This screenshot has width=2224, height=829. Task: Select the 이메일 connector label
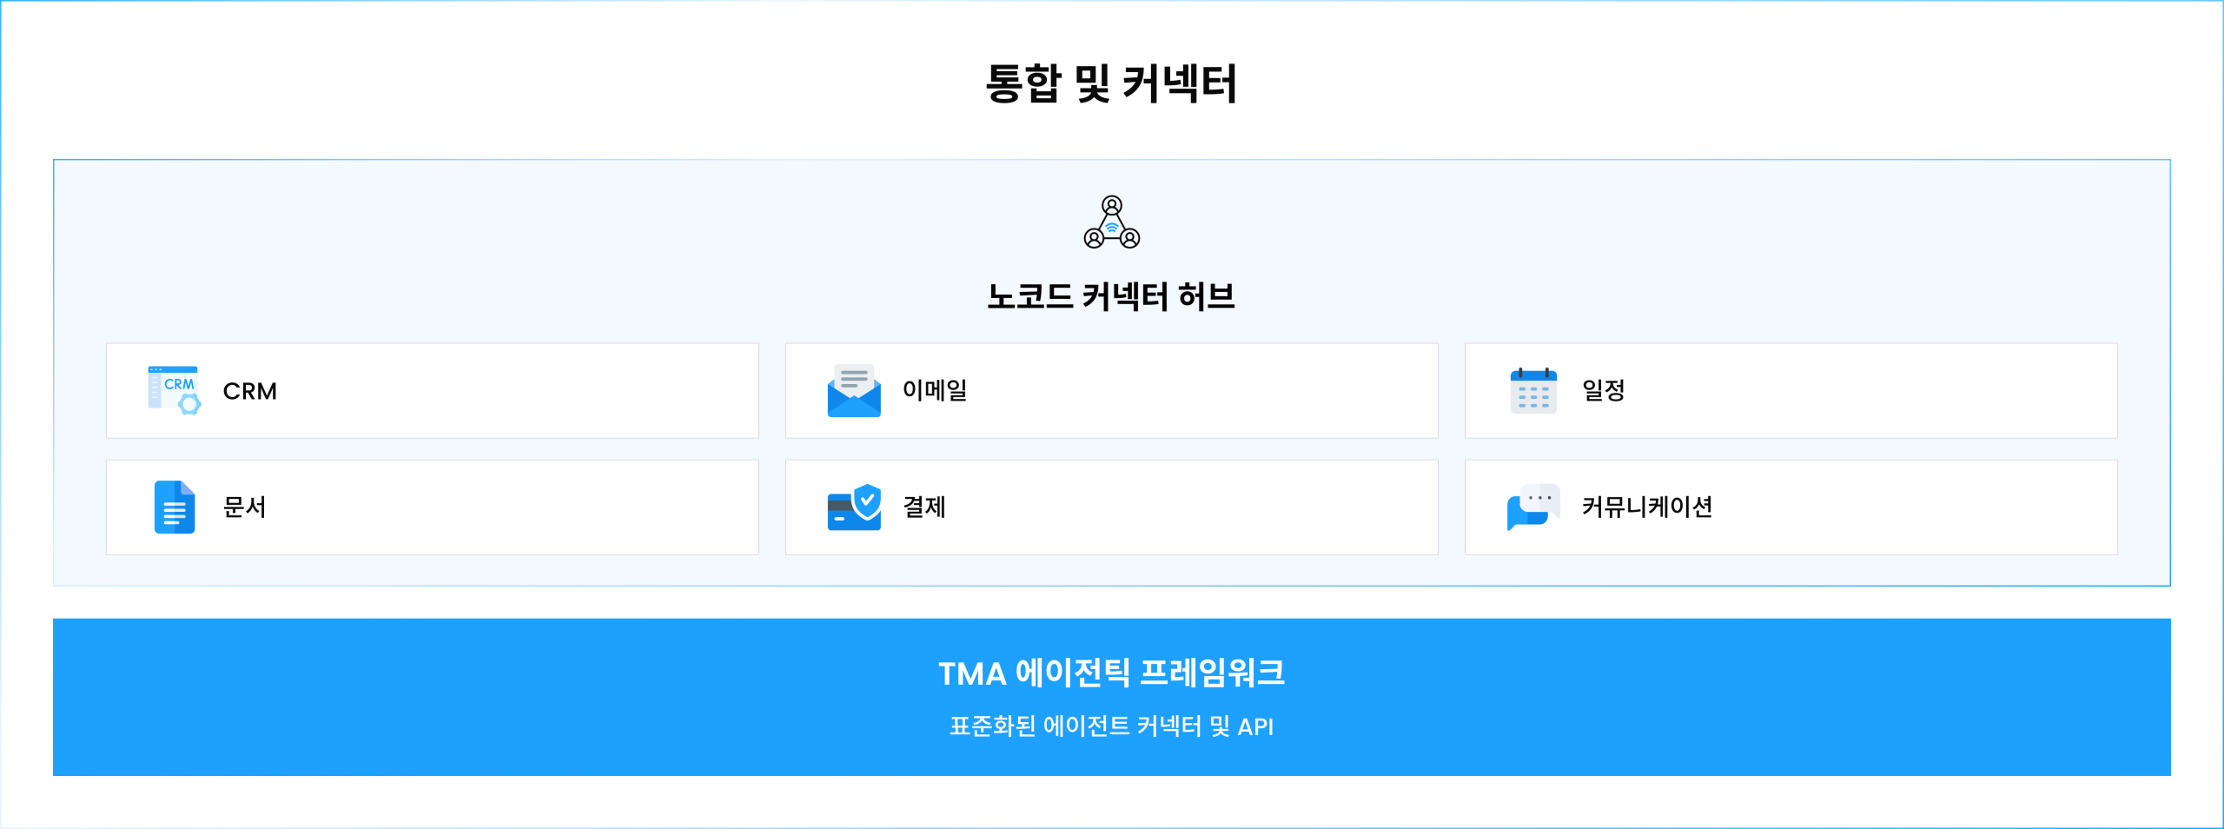click(935, 390)
